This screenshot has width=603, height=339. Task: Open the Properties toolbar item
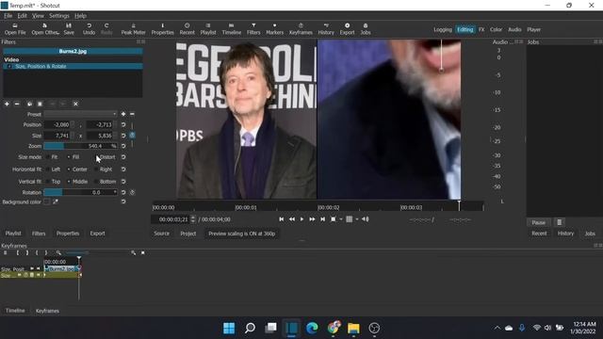[x=162, y=29]
